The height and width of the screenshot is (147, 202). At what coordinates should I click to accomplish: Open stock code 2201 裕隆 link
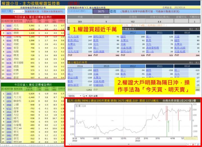(9, 52)
